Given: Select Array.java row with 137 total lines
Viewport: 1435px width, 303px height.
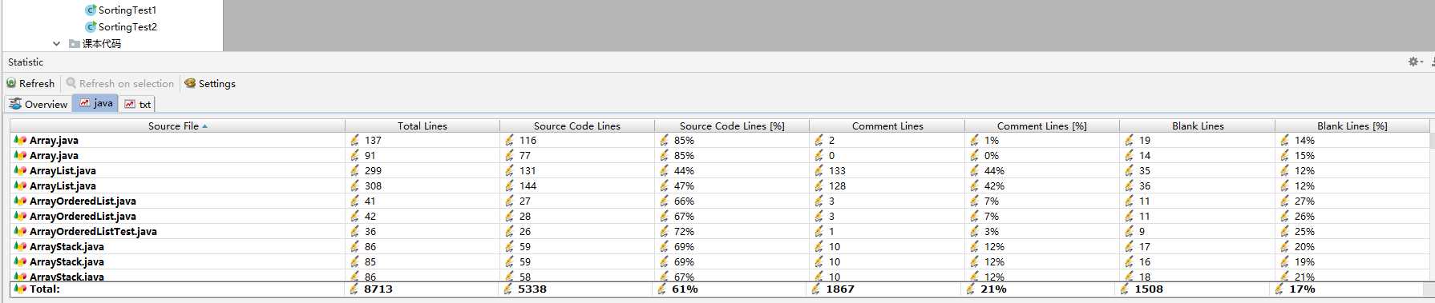Looking at the screenshot, I should [x=719, y=140].
